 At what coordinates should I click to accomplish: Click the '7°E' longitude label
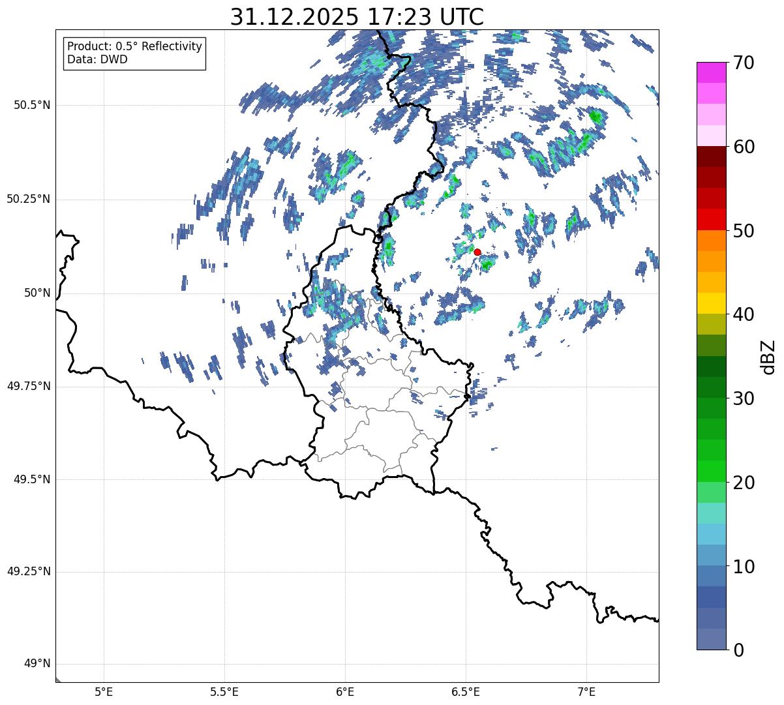[x=586, y=692]
